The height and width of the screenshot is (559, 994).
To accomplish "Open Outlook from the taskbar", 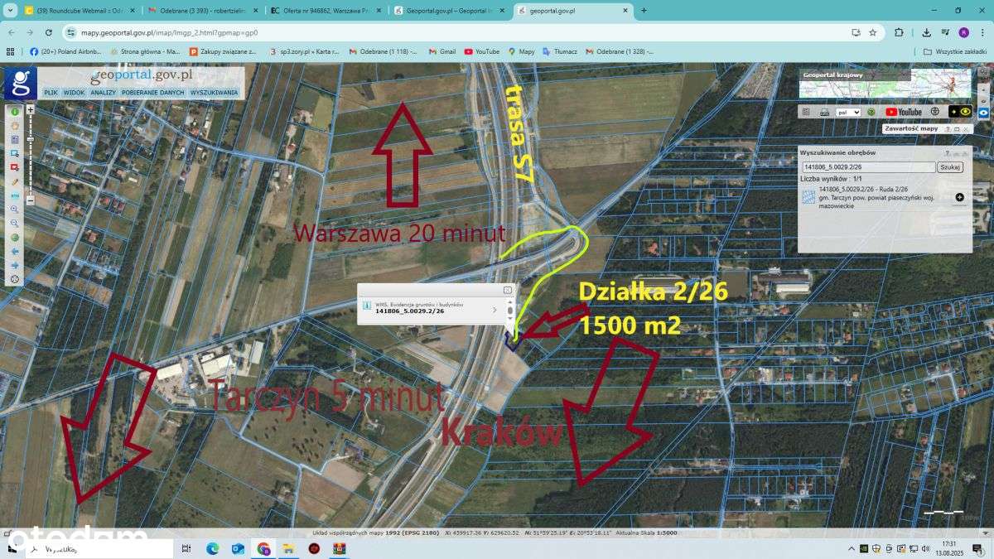I will (x=238, y=548).
